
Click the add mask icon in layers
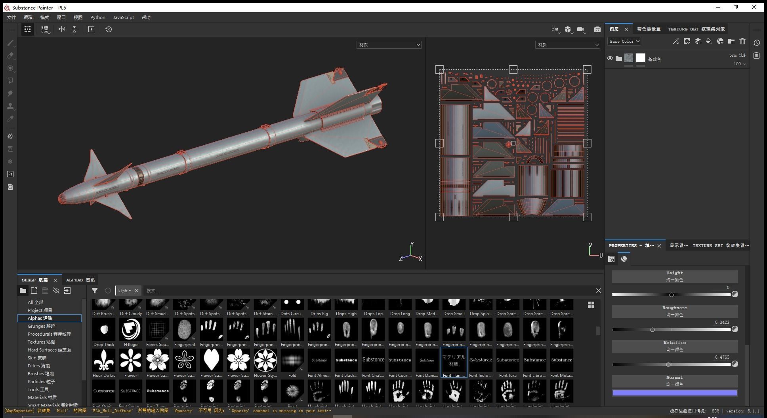click(687, 41)
